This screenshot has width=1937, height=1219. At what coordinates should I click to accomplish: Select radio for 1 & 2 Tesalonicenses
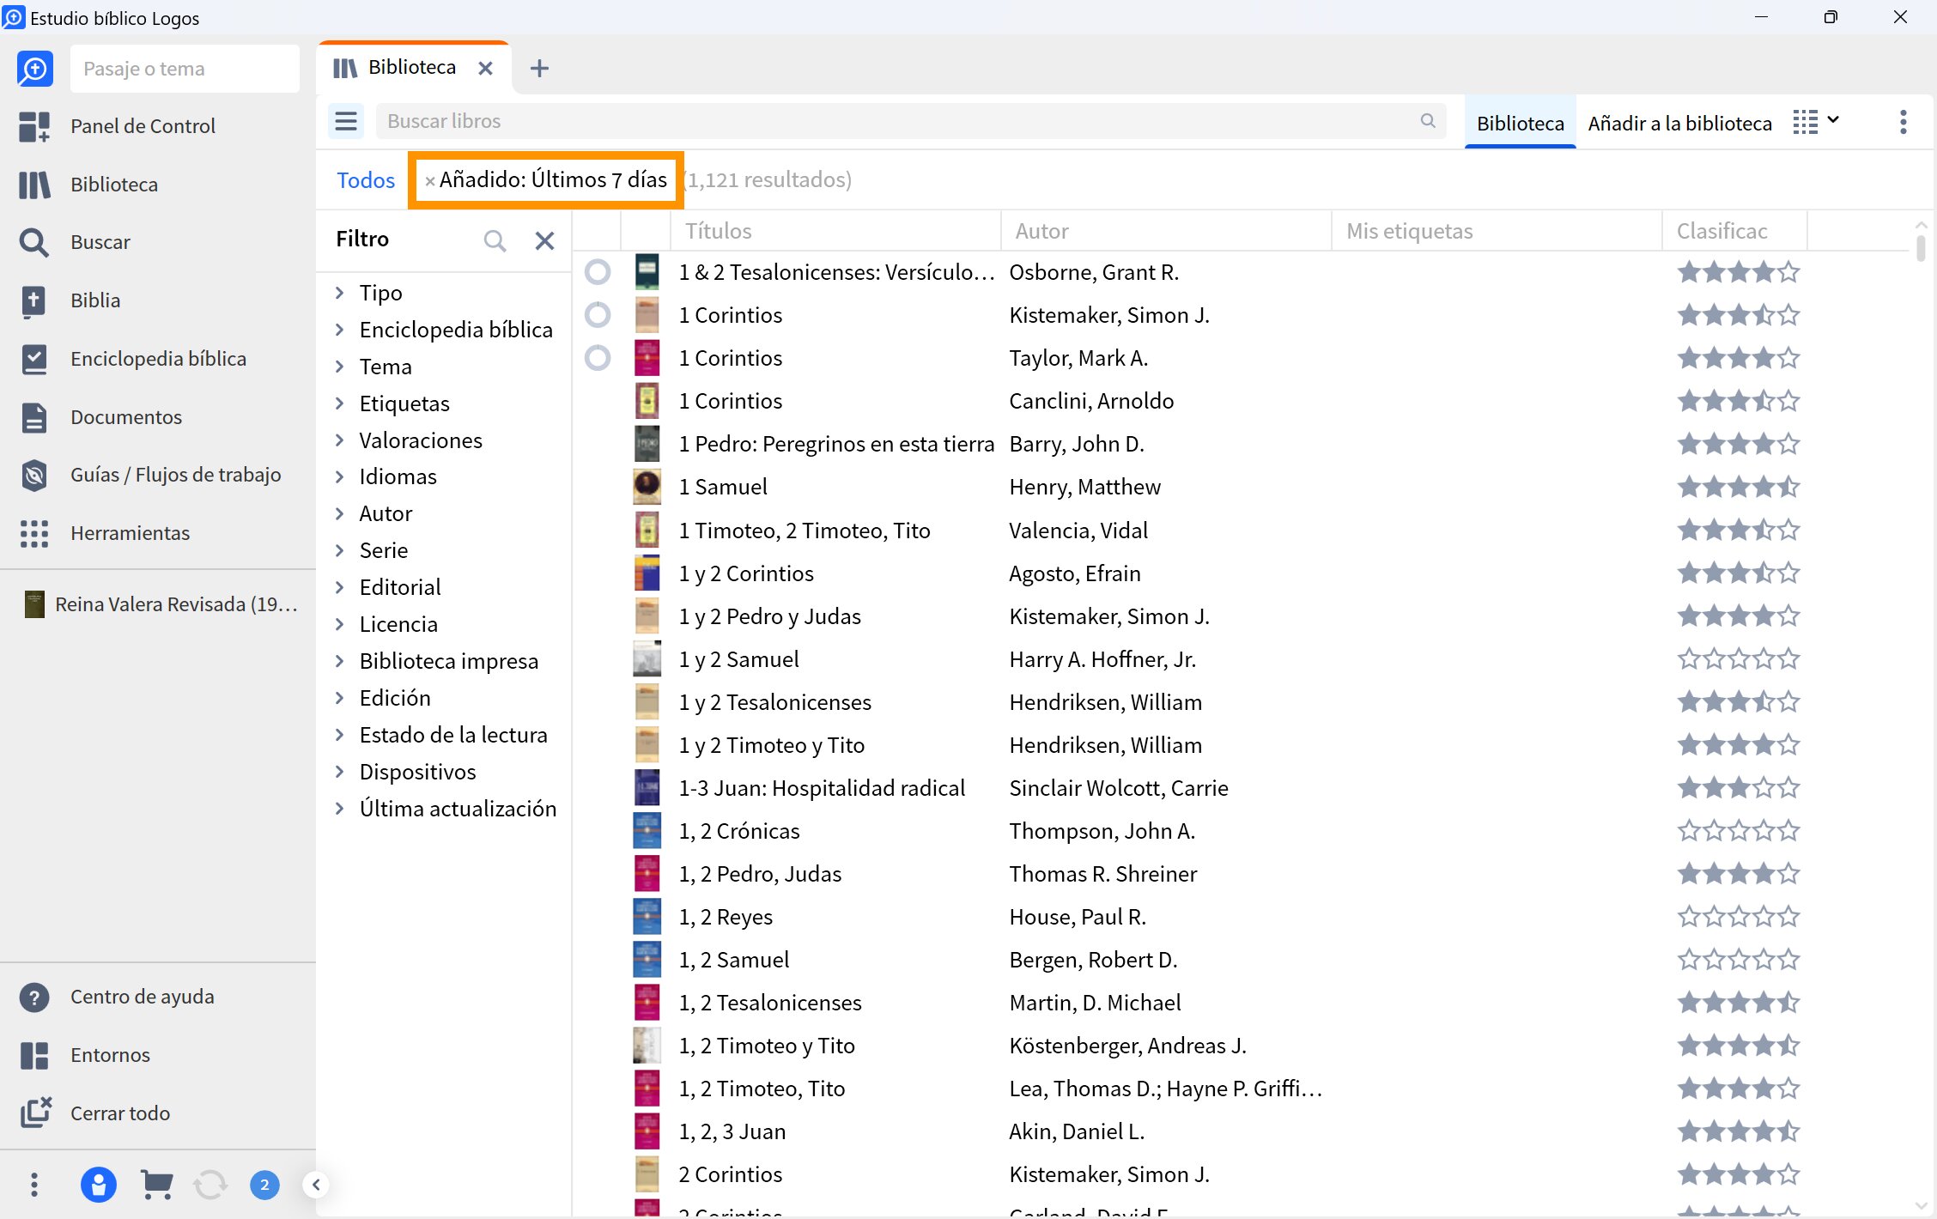[x=598, y=272]
